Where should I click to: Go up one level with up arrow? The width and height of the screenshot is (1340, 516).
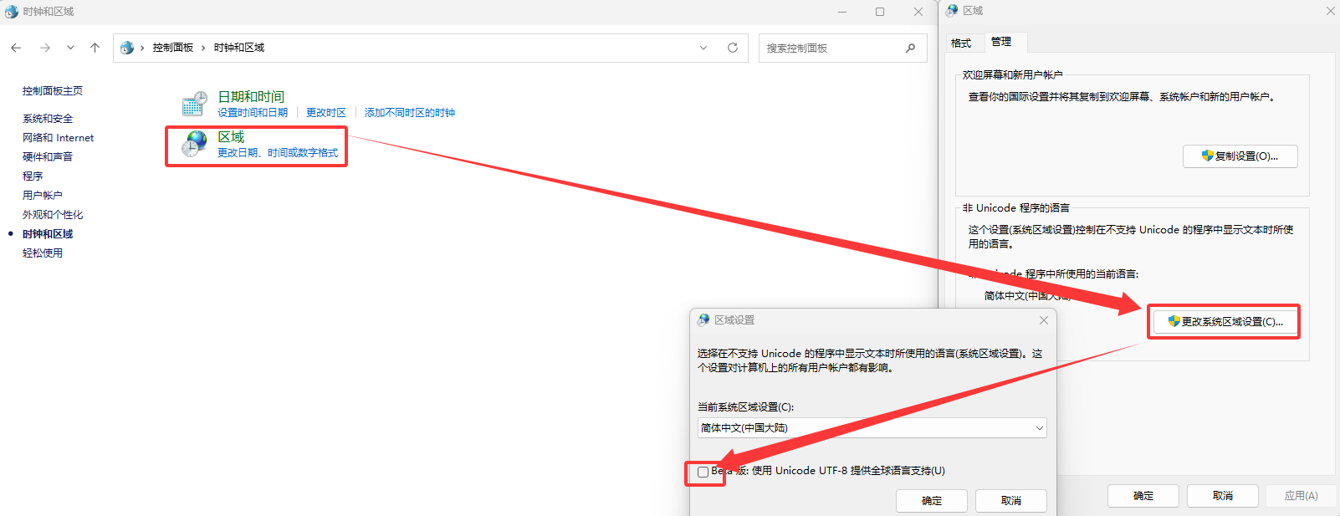click(95, 48)
